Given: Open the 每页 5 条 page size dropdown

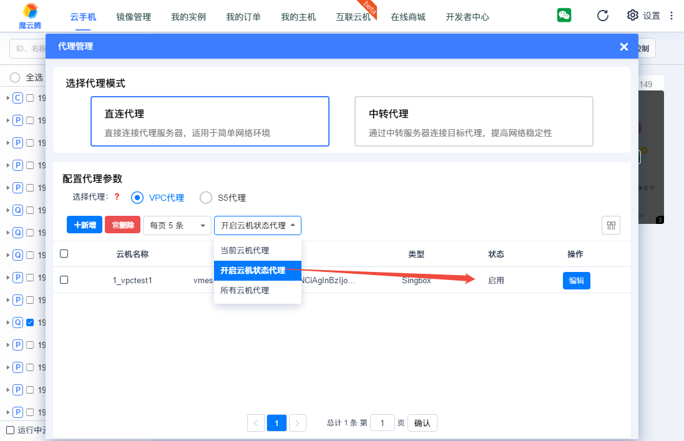Looking at the screenshot, I should tap(177, 225).
